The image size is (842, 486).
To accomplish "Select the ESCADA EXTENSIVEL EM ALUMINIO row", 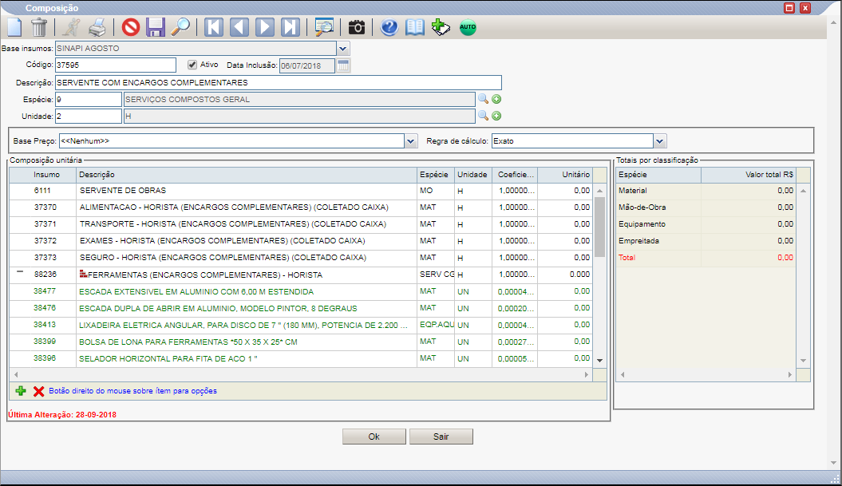I will click(301, 291).
